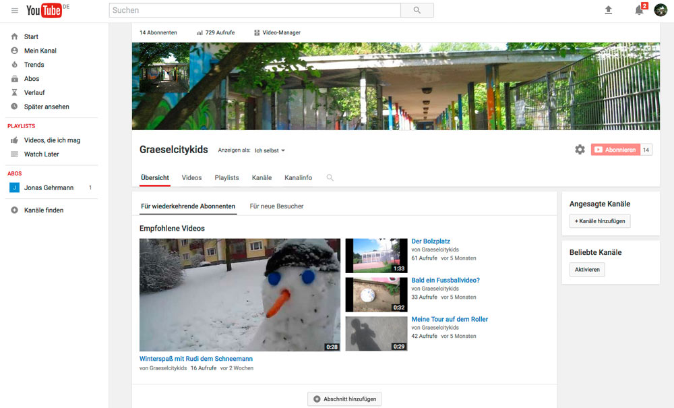The image size is (674, 408).
Task: Click the red ABOS section header
Action: point(14,173)
